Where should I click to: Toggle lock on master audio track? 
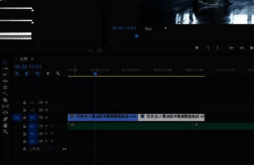[x=25, y=149]
